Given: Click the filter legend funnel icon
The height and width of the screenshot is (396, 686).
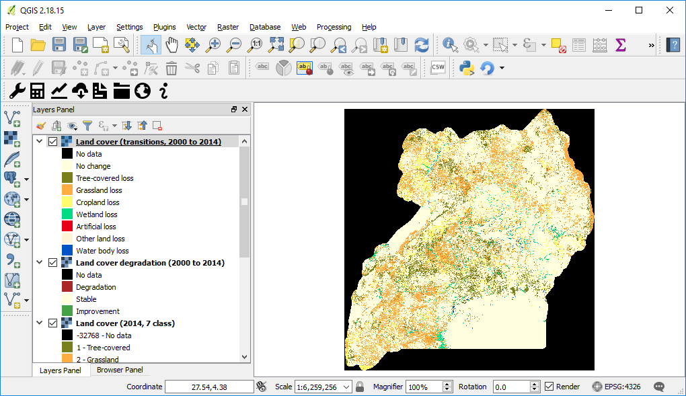Looking at the screenshot, I should 87,126.
